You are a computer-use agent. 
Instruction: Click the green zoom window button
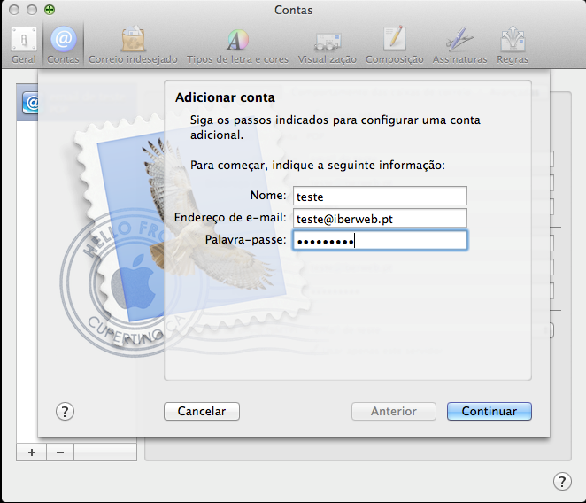(49, 10)
